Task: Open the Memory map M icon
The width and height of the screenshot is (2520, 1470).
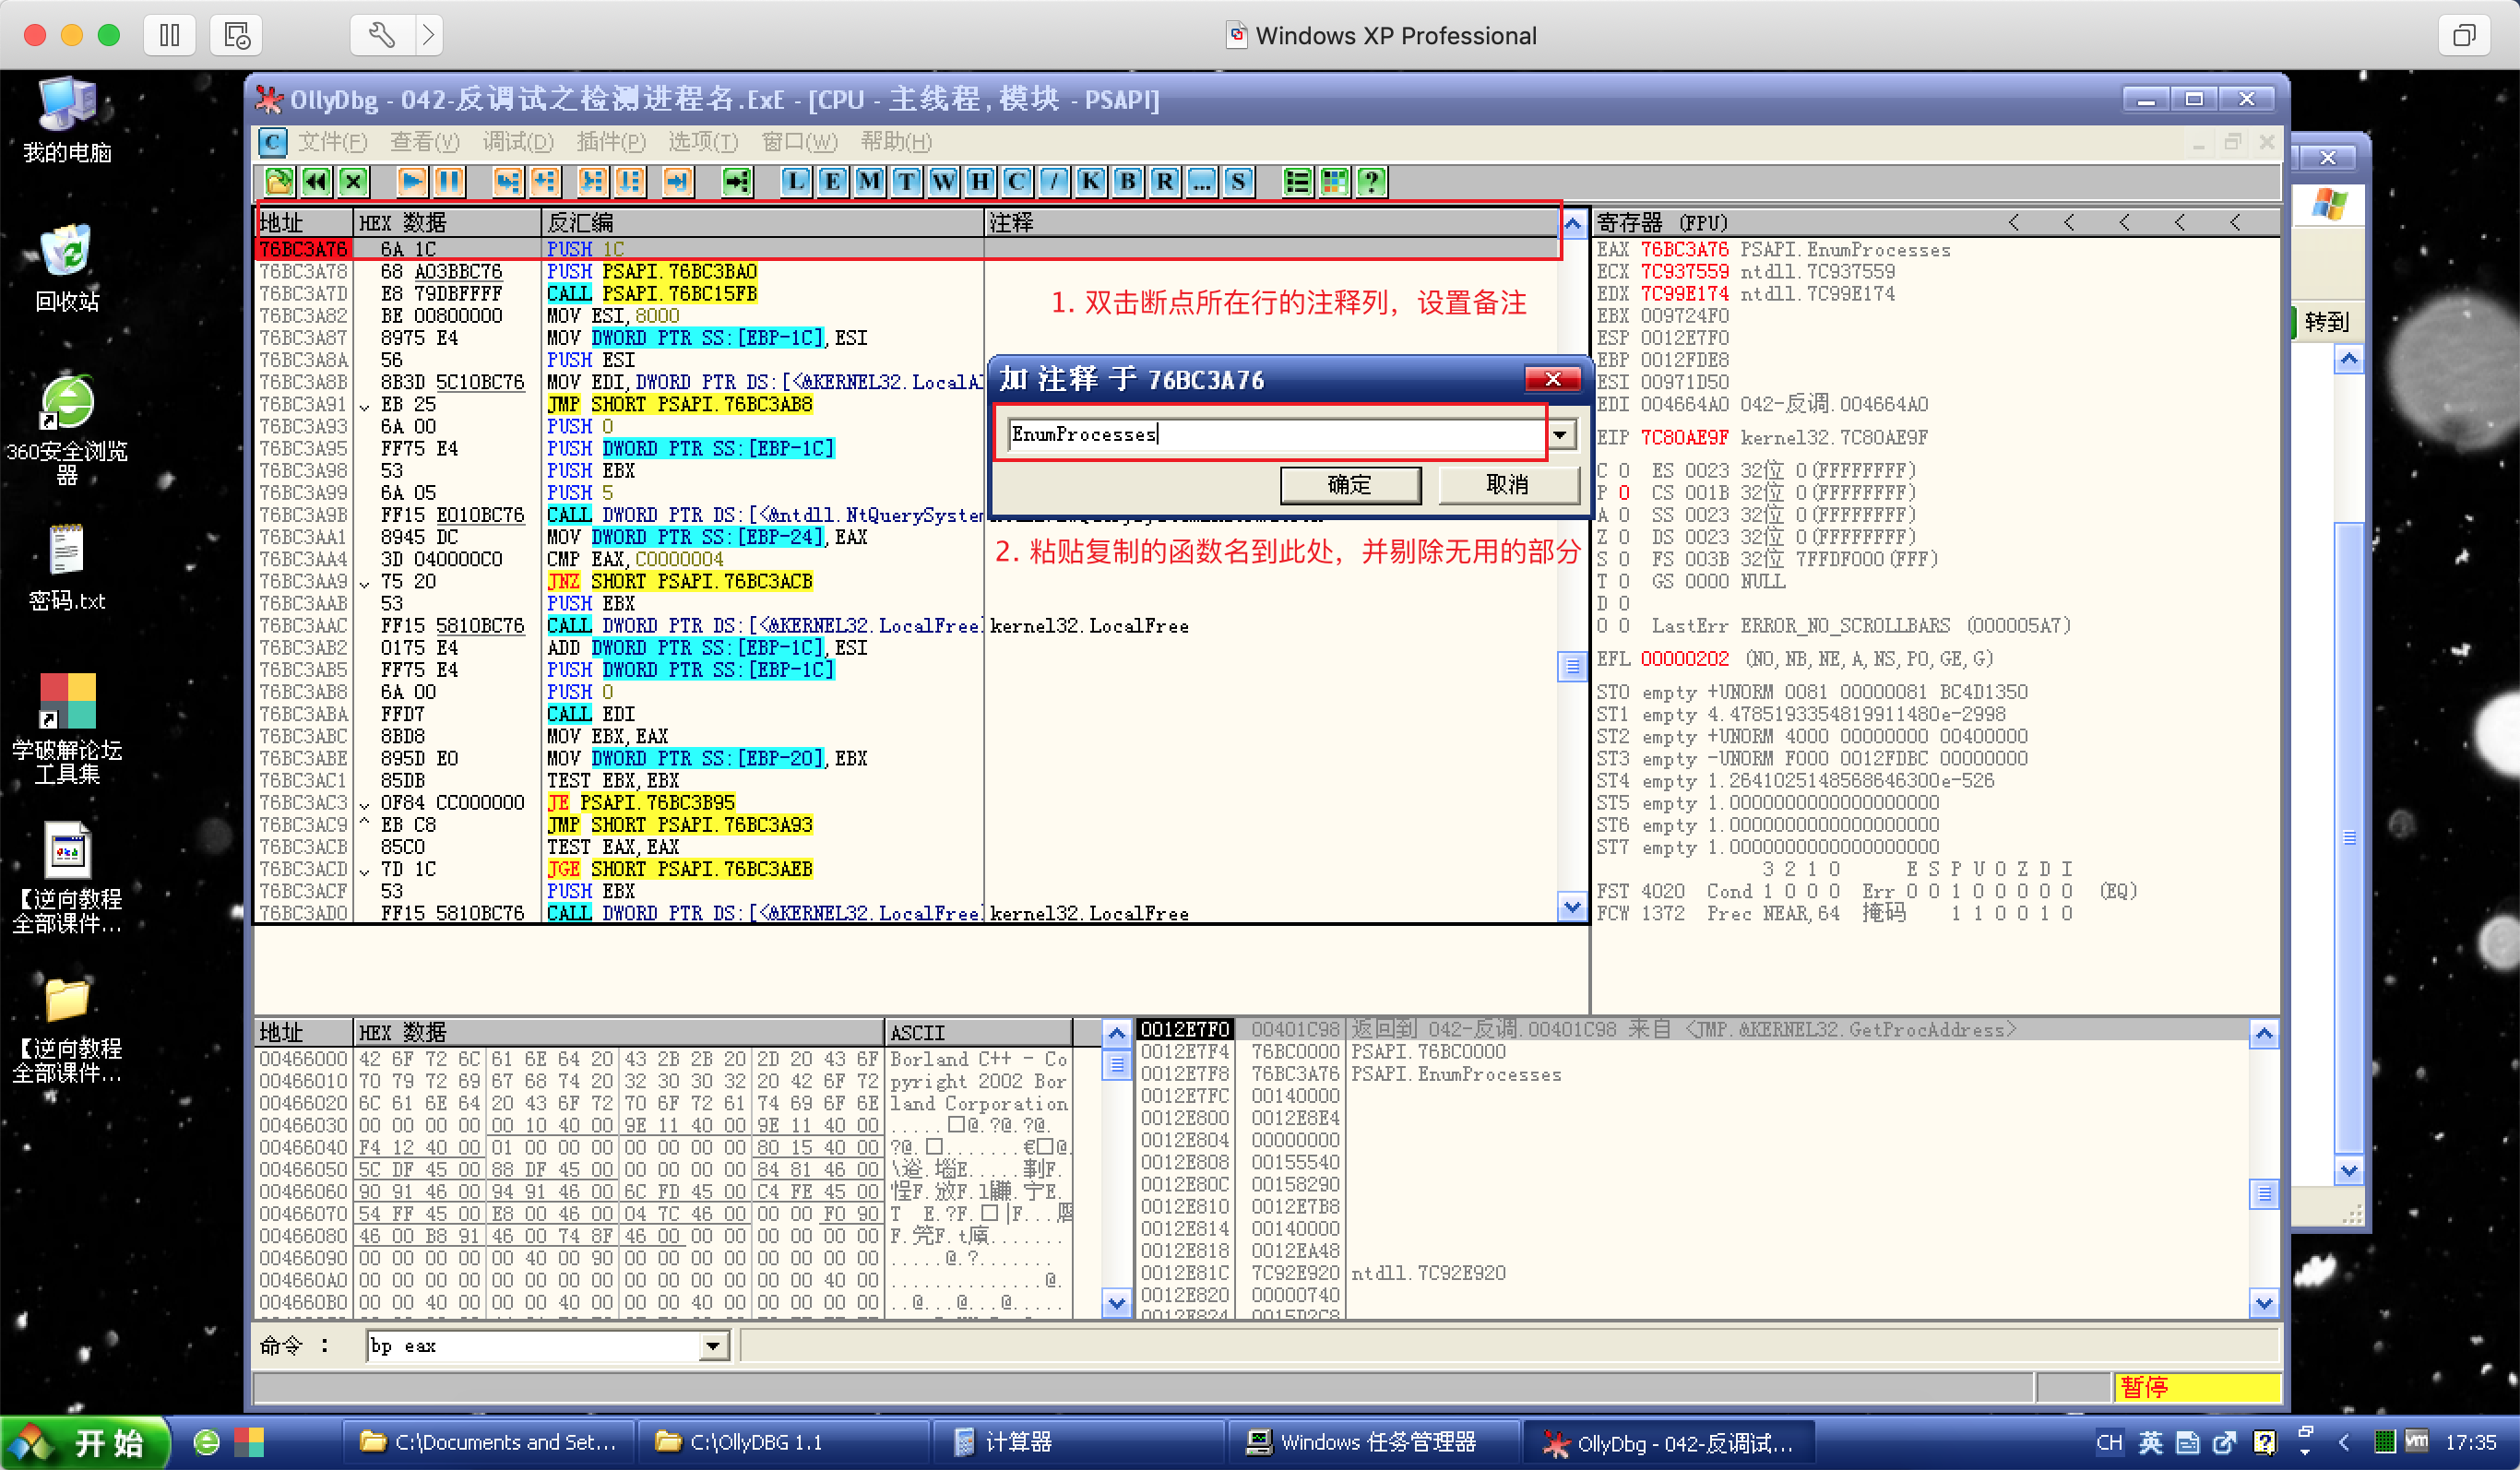Action: [x=869, y=181]
